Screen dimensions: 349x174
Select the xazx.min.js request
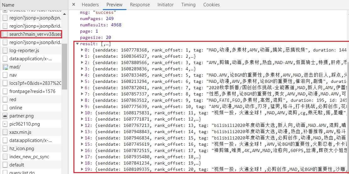pos(31,132)
